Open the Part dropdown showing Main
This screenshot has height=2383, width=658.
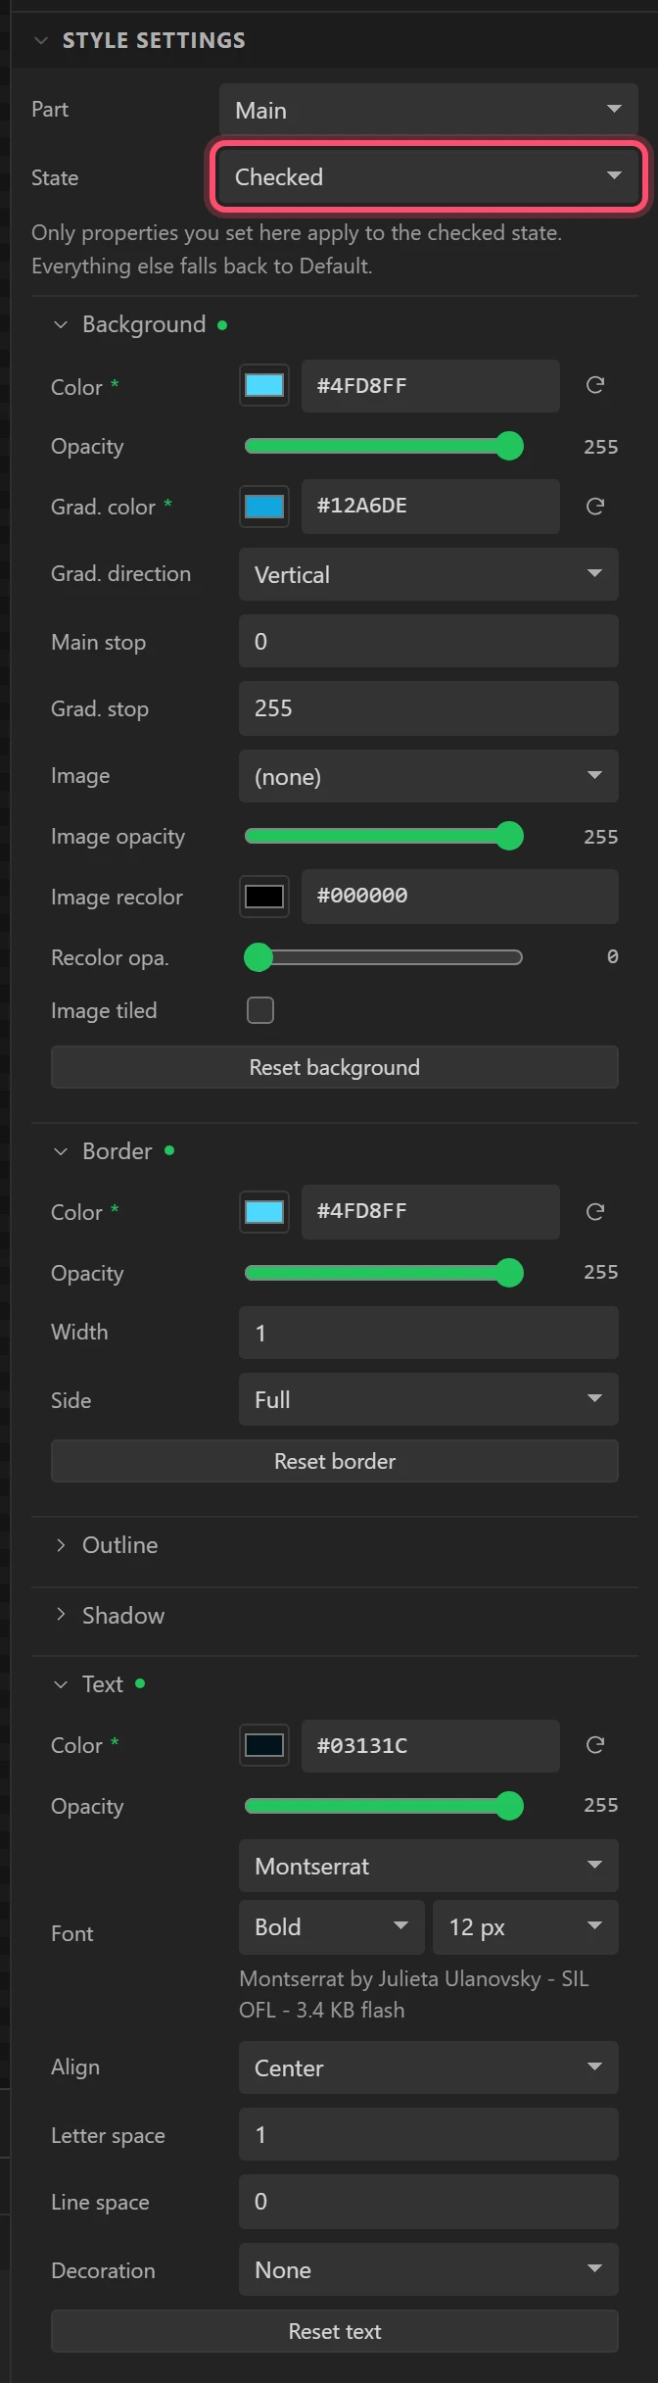point(429,110)
